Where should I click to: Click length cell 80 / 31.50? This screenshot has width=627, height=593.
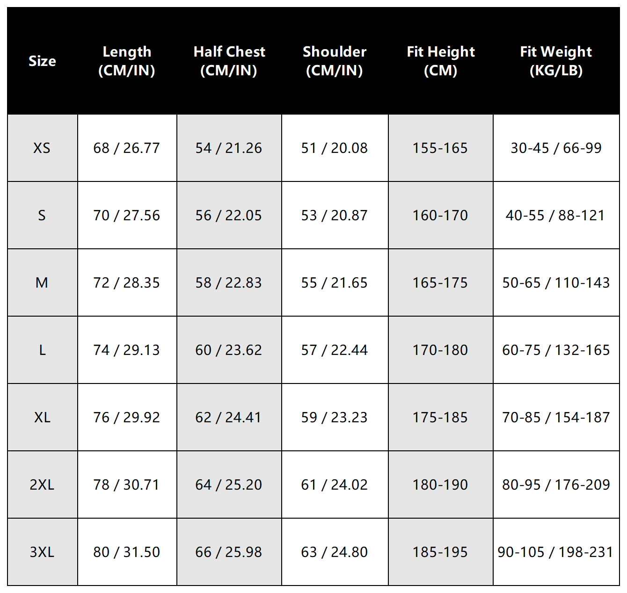point(127,552)
